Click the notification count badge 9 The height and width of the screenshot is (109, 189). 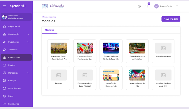pos(149,4)
